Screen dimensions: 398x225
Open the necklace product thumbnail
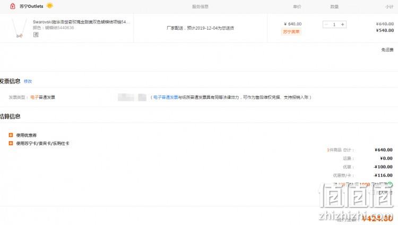pyautogui.click(x=19, y=28)
